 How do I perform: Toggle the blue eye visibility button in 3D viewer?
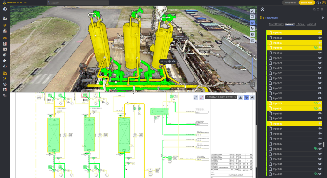click(x=252, y=23)
